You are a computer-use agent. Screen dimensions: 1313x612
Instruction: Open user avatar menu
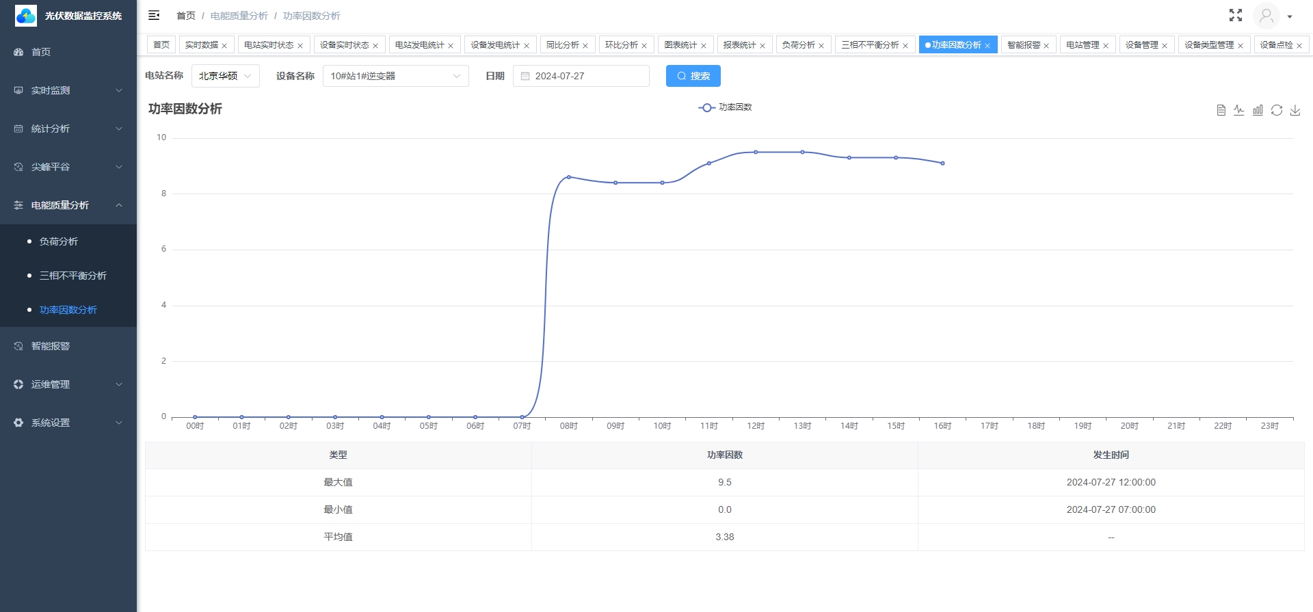coord(1266,16)
